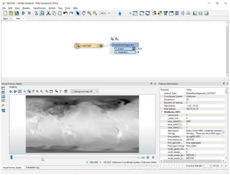Inspect cached features on NETCDF reader
Viewport: 230px width, 175px height.
click(101, 46)
